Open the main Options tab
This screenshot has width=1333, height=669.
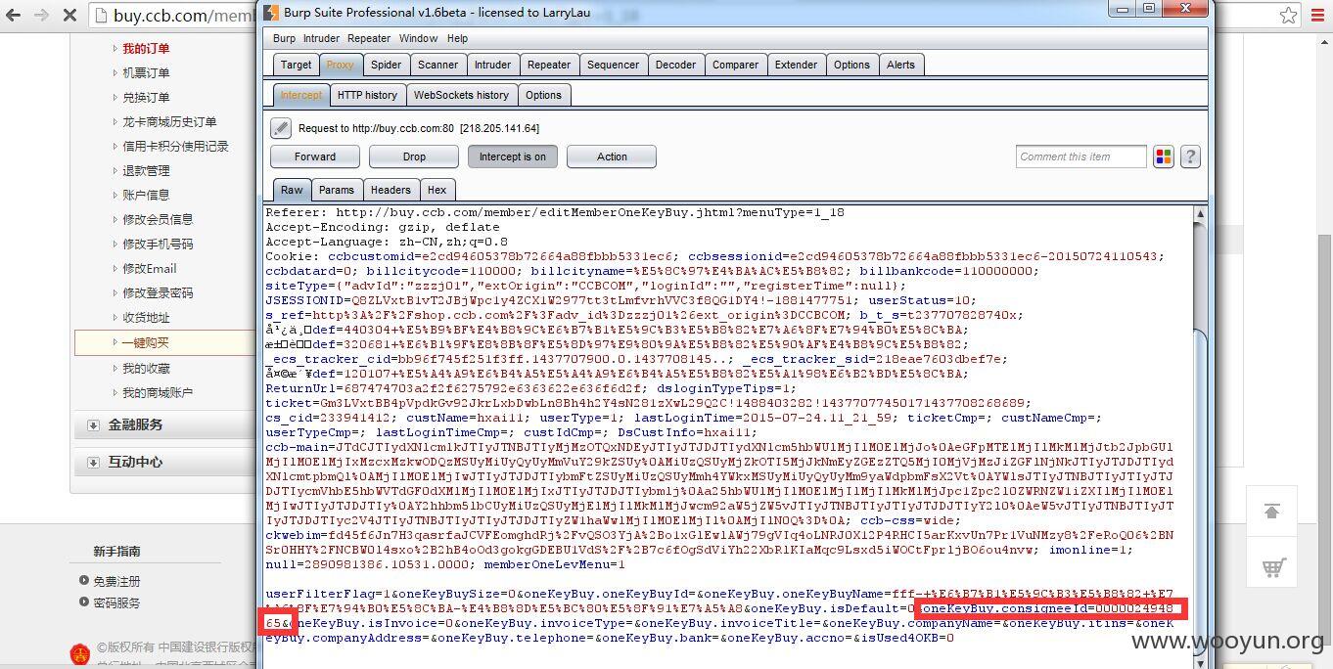point(851,65)
